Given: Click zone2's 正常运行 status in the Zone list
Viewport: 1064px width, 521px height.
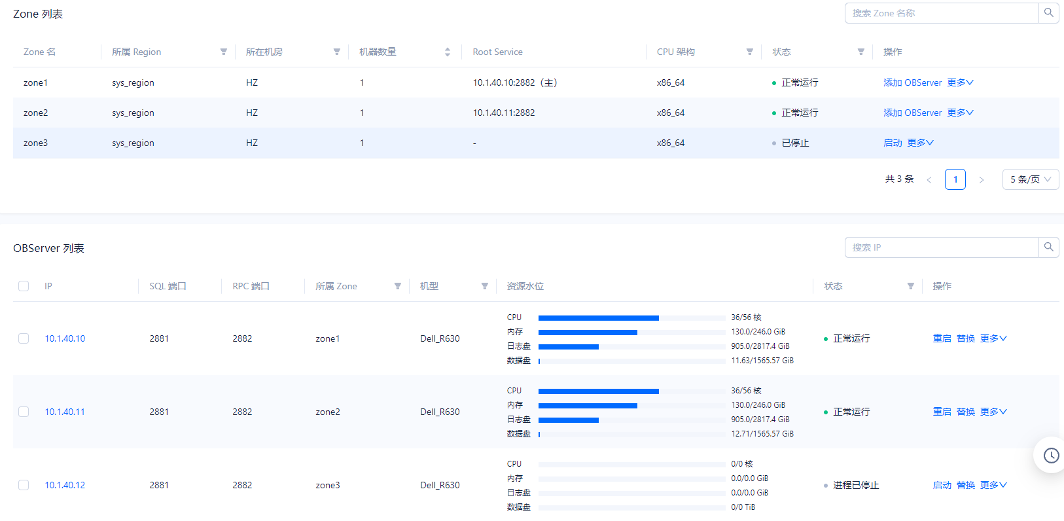Looking at the screenshot, I should (x=800, y=113).
